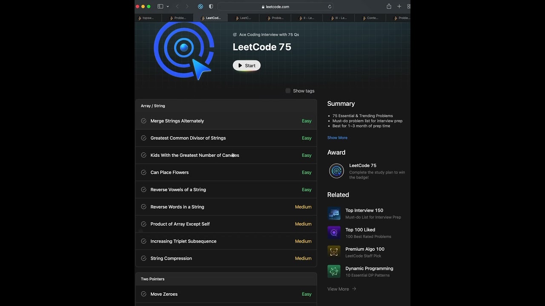This screenshot has height=306, width=545.
Task: Toggle status circle for Can Place Flowers
Action: click(143, 172)
